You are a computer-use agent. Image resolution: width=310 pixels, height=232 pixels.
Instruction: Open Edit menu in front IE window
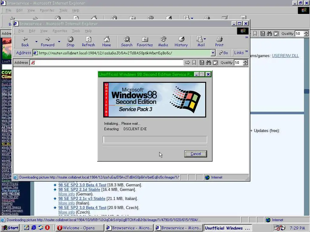(x=32, y=31)
